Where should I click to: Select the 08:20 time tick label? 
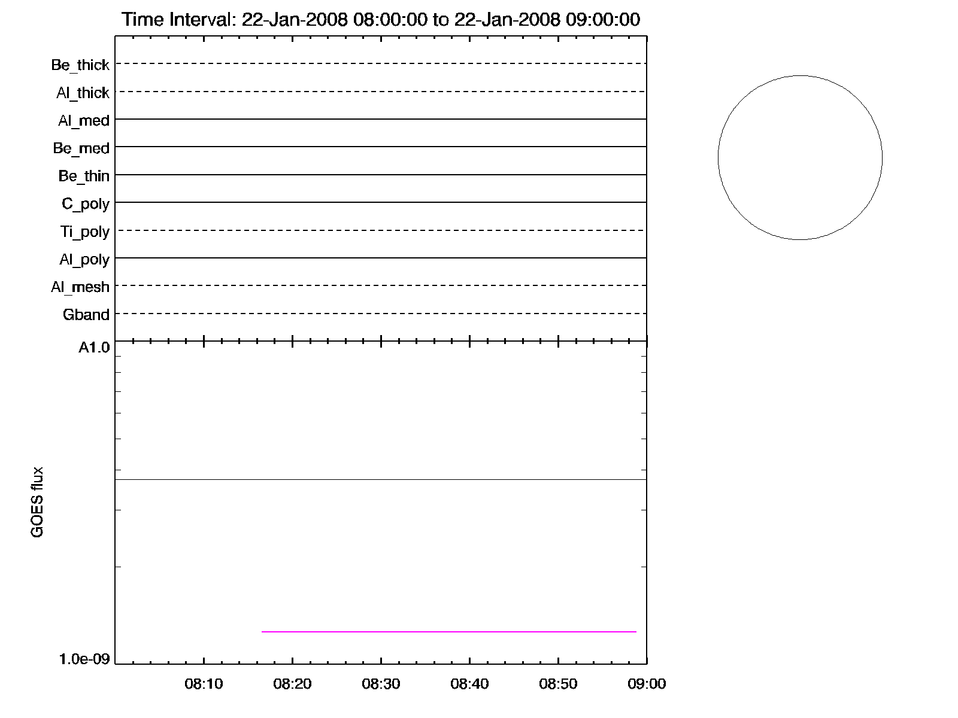tap(292, 684)
